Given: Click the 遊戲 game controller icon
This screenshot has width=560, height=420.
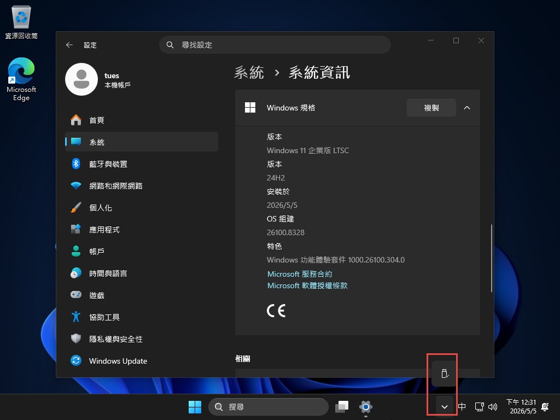Looking at the screenshot, I should (75, 295).
